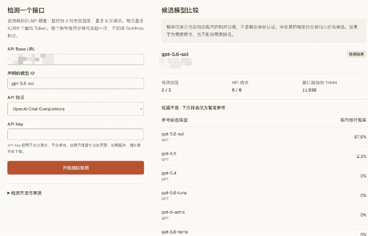368x236 pixels.
Task: Click the 检测结果 badge
Action: pos(356,54)
